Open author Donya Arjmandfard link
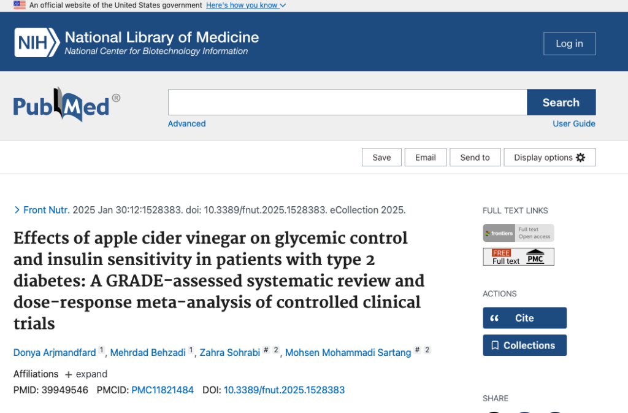This screenshot has height=413, width=628. pos(55,352)
